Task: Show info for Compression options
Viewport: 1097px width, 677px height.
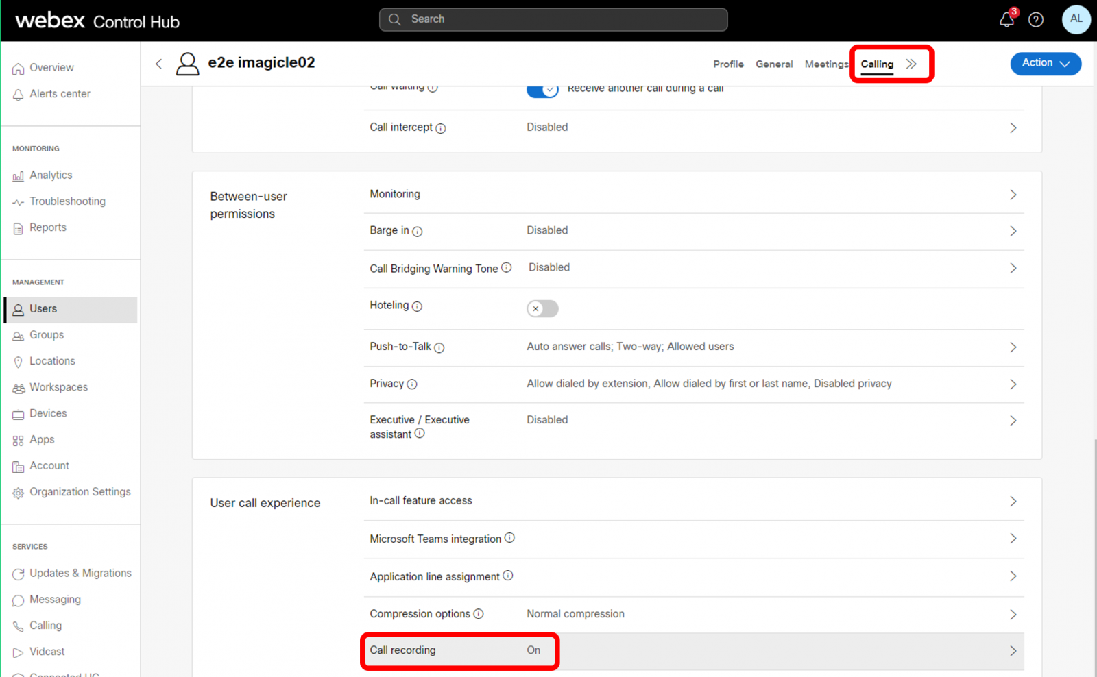Action: [x=479, y=614]
